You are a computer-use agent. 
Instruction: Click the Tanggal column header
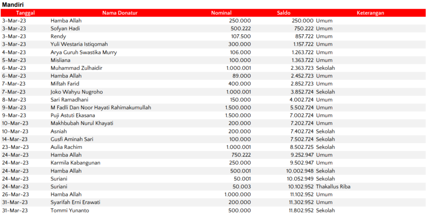[25, 13]
